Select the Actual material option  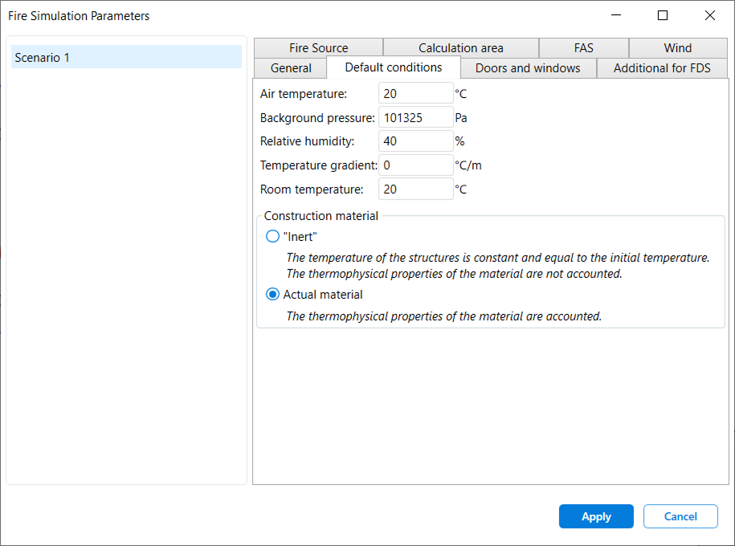point(272,295)
